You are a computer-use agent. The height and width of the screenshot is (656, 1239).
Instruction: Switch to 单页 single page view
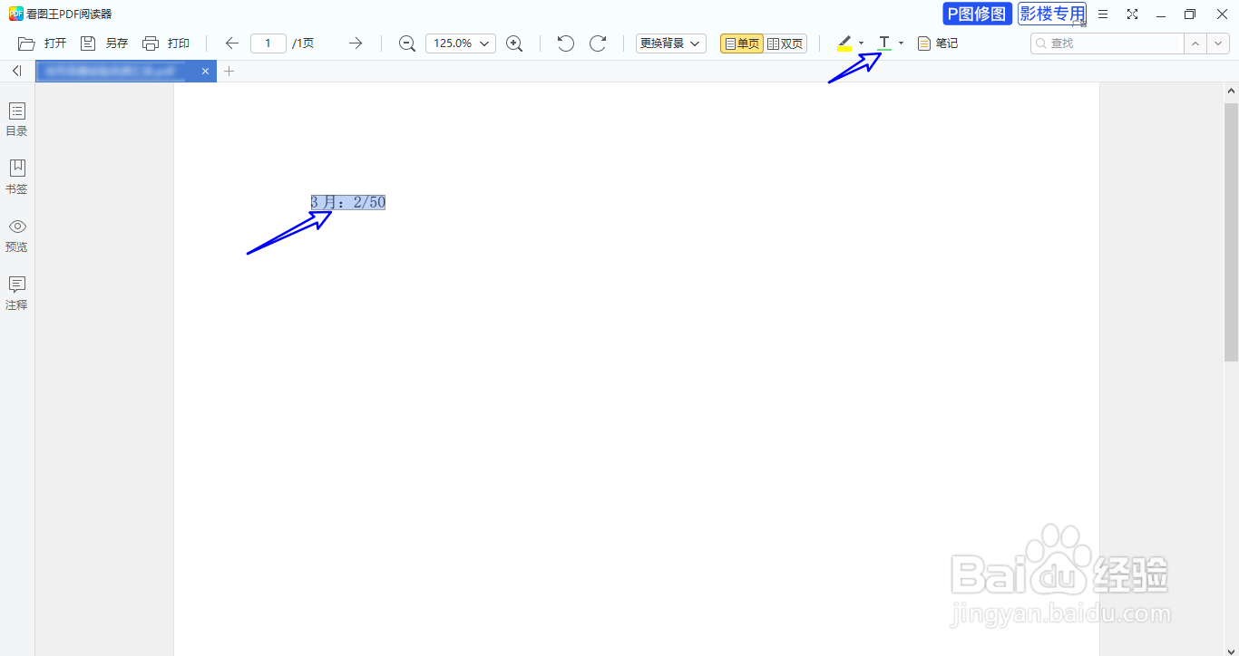coord(742,43)
